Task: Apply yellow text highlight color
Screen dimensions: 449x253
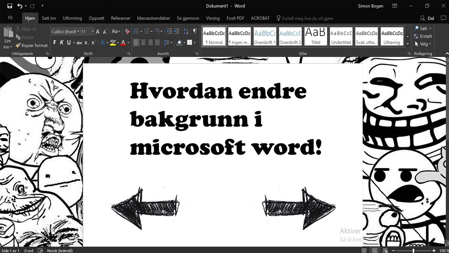Action: coord(112,43)
